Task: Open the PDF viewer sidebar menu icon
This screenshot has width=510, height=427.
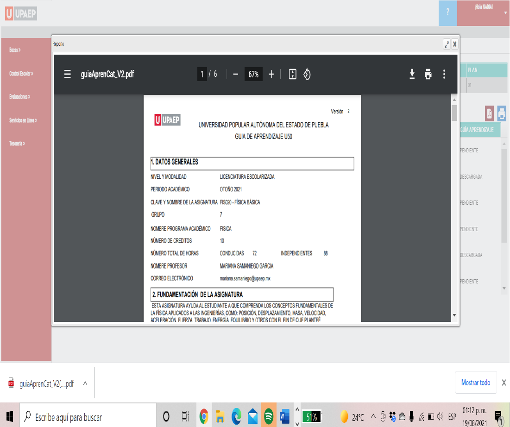Action: pos(68,74)
